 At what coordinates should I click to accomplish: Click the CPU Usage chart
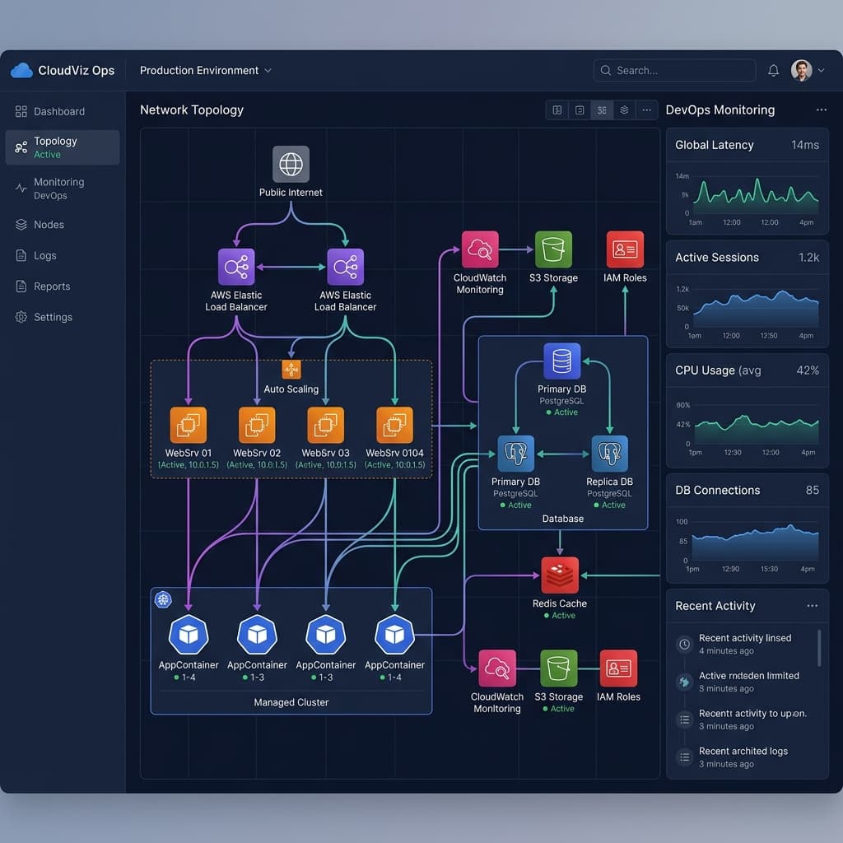point(748,428)
